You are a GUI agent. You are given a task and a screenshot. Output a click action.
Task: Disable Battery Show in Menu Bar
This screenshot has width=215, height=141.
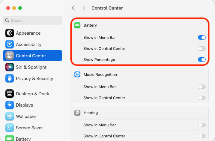[202, 38]
